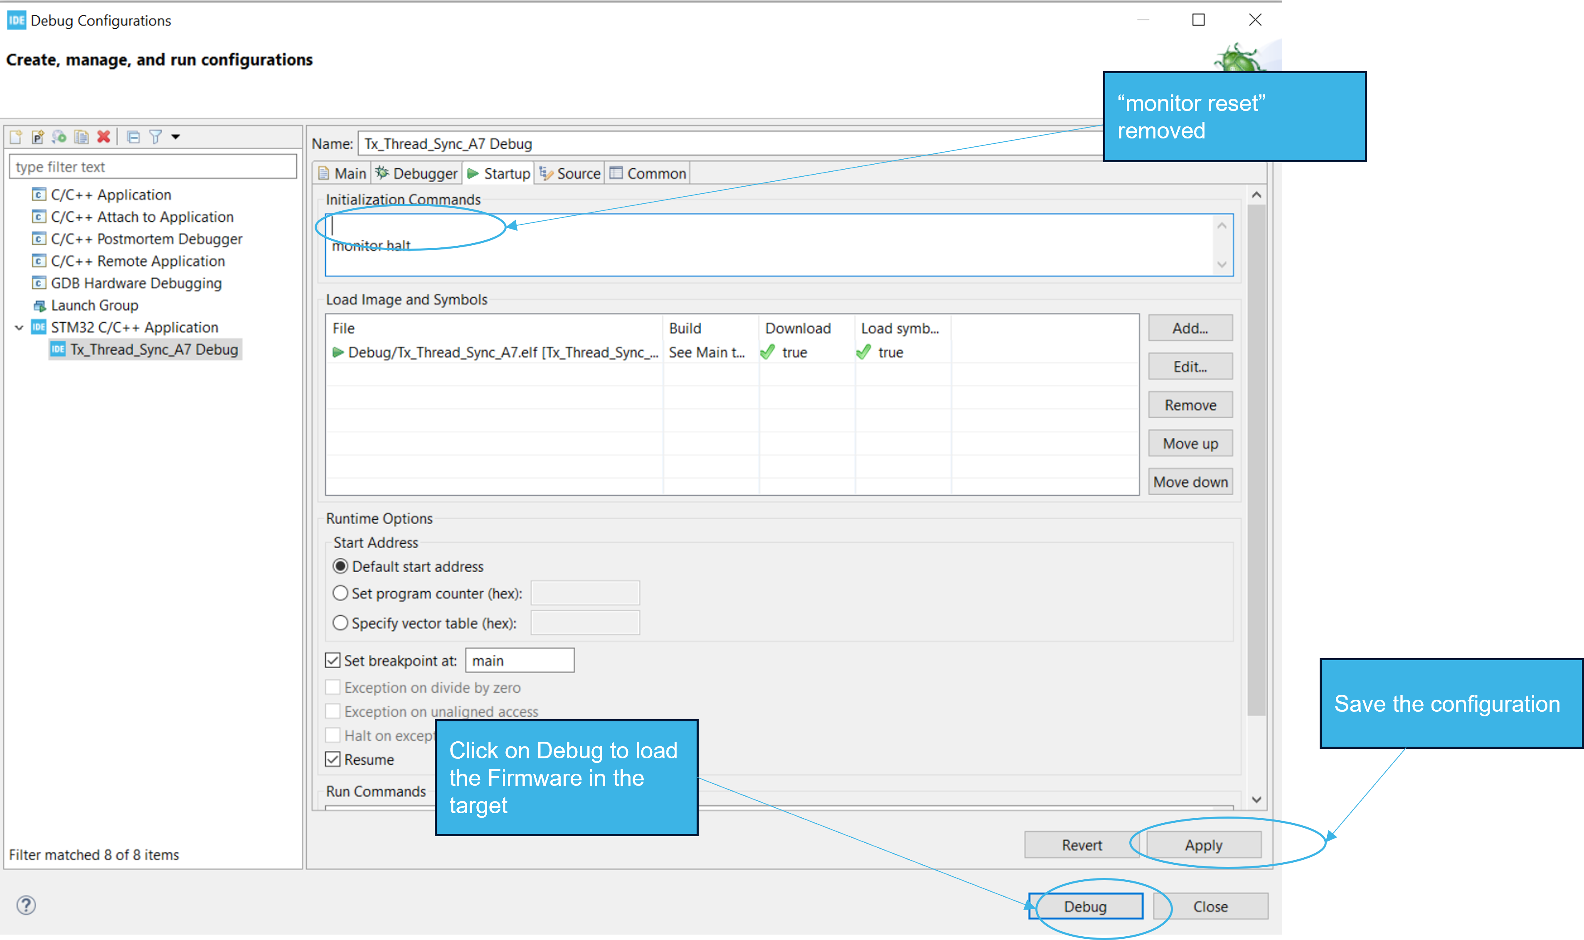Click the Debug button
Image resolution: width=1584 pixels, height=940 pixels.
point(1085,906)
